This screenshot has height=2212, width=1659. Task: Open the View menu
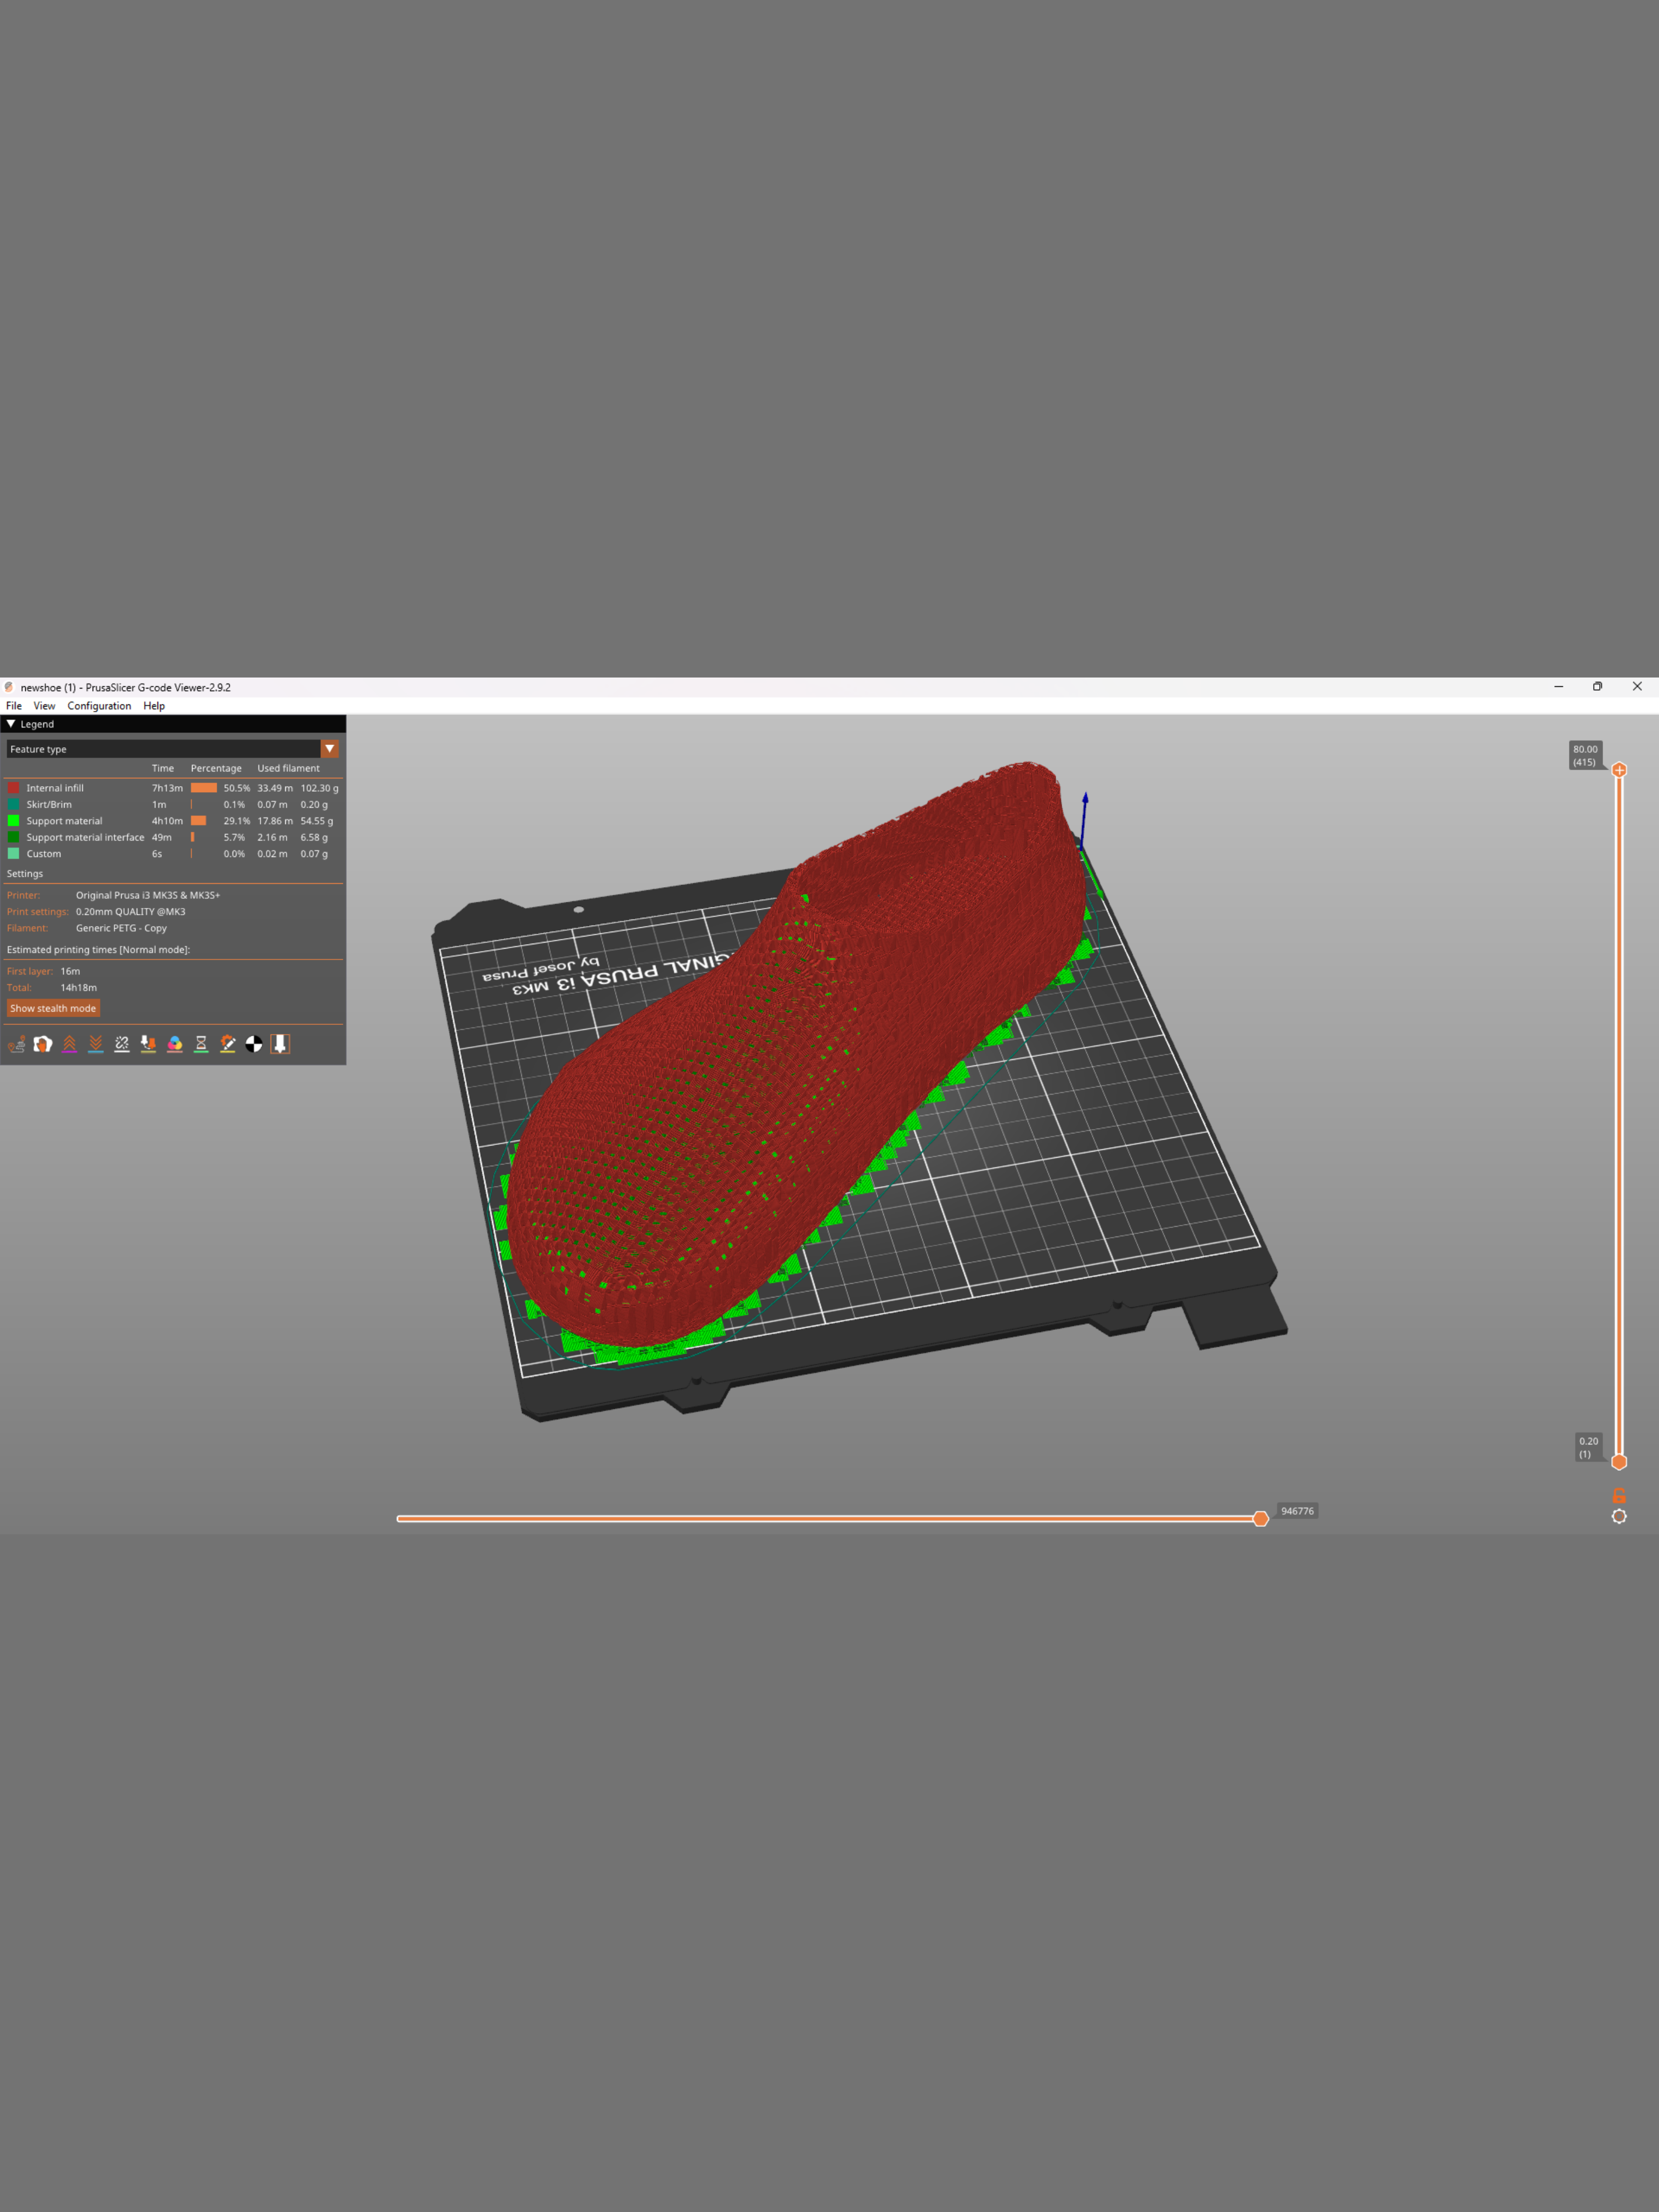point(44,706)
